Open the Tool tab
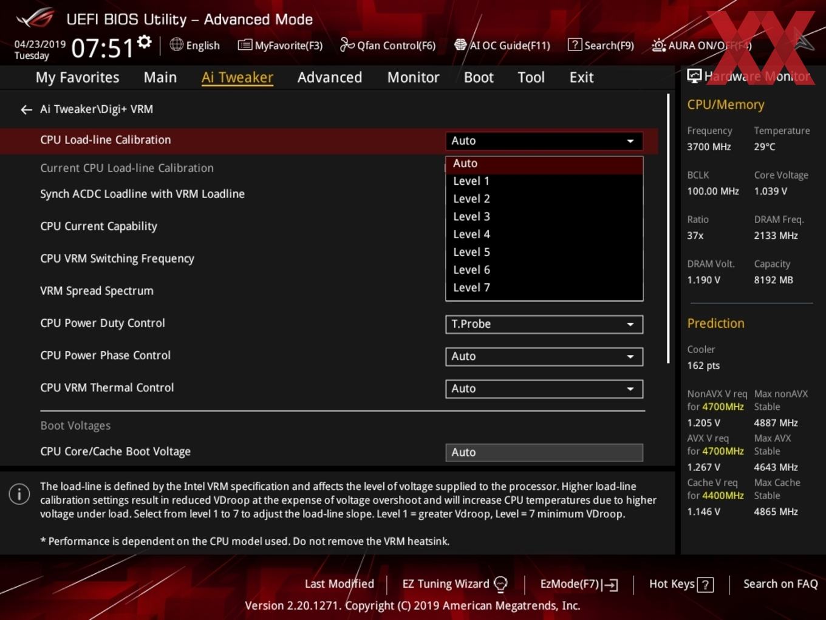826x620 pixels. (531, 78)
